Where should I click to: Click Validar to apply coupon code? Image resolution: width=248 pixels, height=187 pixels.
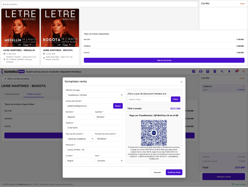175,99
